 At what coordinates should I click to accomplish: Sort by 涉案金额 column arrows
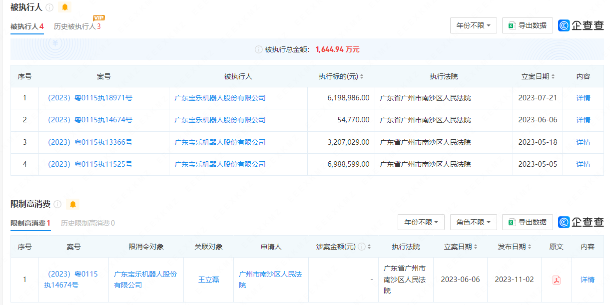(370, 247)
